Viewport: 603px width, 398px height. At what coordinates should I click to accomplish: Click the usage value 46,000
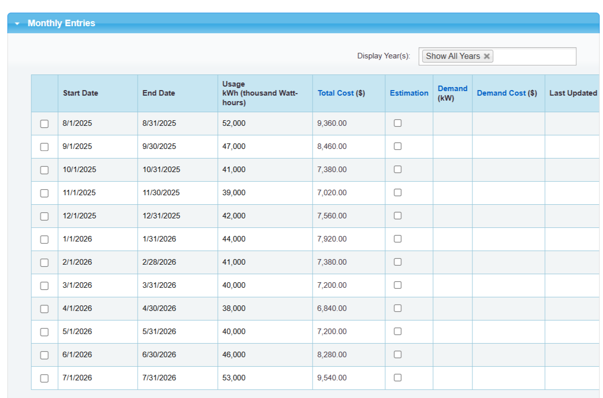coord(234,355)
